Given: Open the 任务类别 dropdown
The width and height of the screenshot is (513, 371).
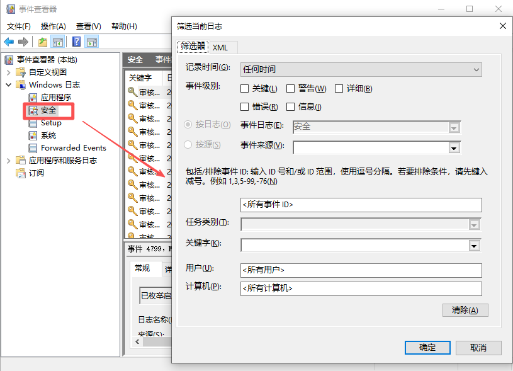Looking at the screenshot, I should point(475,225).
